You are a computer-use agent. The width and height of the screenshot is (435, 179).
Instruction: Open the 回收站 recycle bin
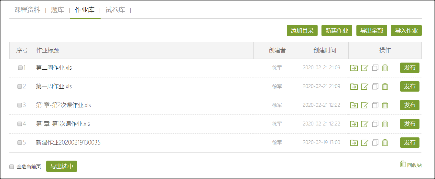click(x=411, y=164)
